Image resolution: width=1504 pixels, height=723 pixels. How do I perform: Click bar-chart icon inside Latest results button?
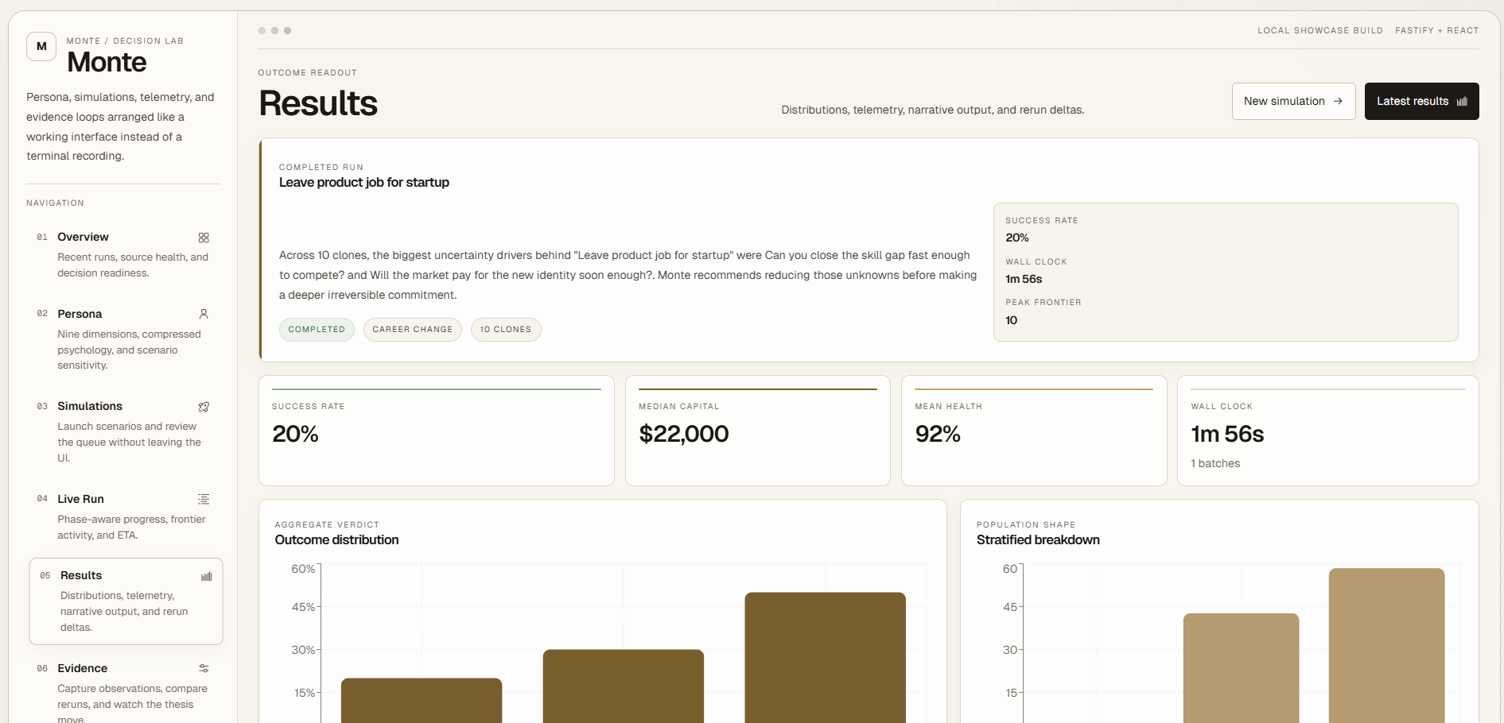(x=1462, y=102)
